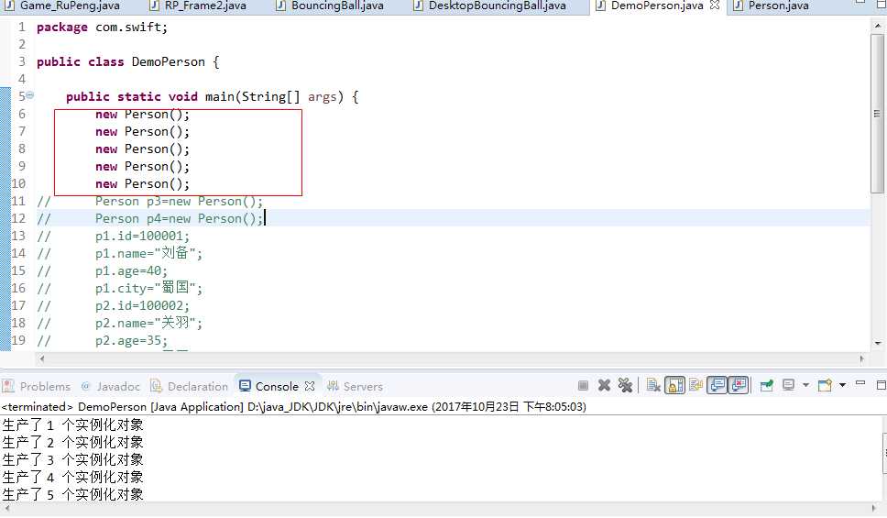Viewport: 887px width, 518px height.
Task: Expand the Open Console dropdown arrow
Action: (842, 386)
